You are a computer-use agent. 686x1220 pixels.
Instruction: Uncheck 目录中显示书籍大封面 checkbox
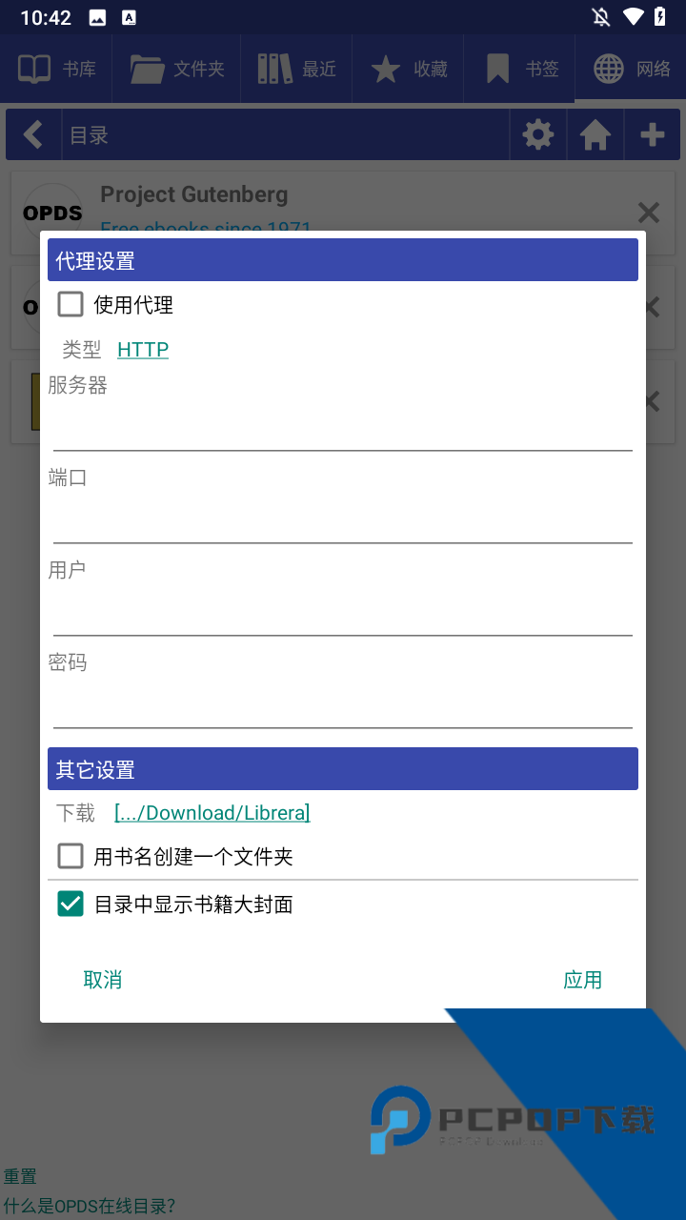coord(71,904)
